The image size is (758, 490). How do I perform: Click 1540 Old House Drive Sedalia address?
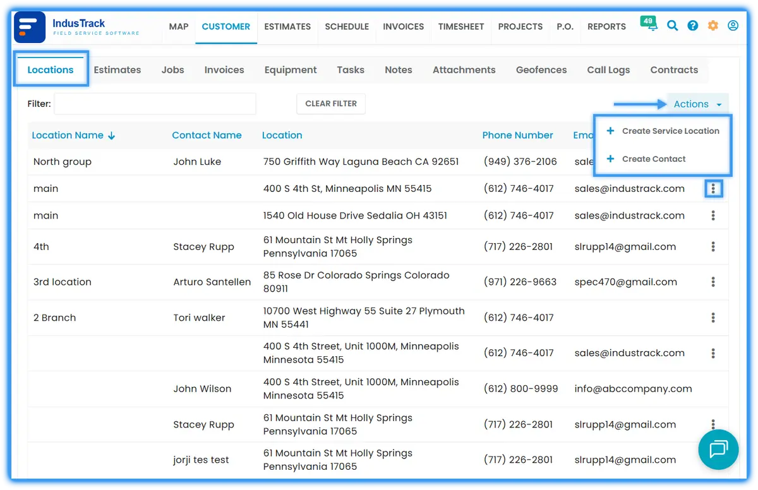(355, 215)
